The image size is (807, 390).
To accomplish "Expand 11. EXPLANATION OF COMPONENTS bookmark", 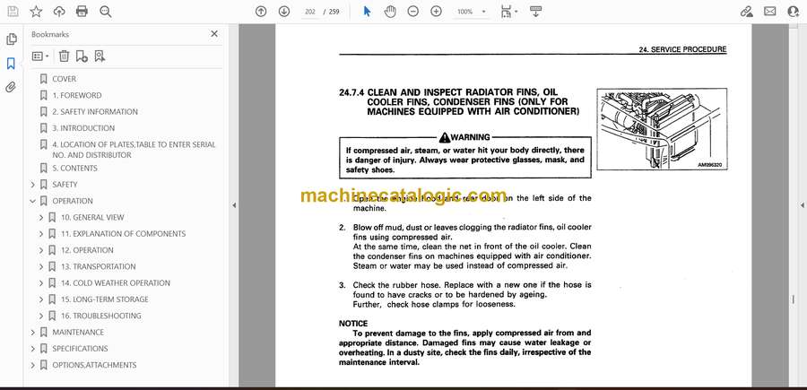I will (x=41, y=234).
